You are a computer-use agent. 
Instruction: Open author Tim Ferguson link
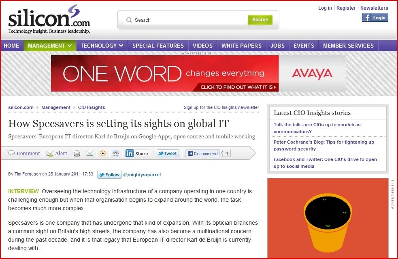point(28,174)
